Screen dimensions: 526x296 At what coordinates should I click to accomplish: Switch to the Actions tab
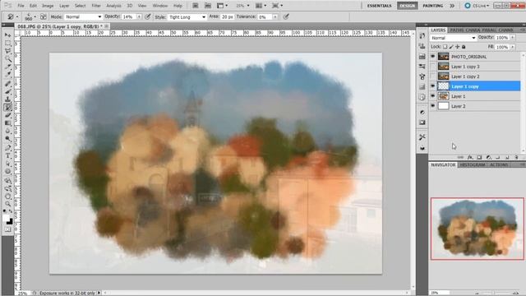pyautogui.click(x=499, y=164)
